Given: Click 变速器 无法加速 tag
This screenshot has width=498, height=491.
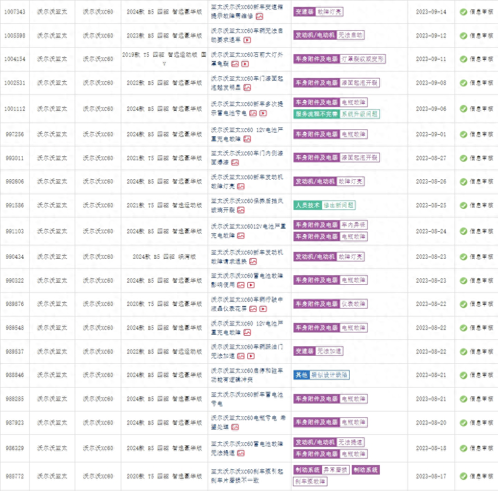Looking at the screenshot, I should (318, 351).
